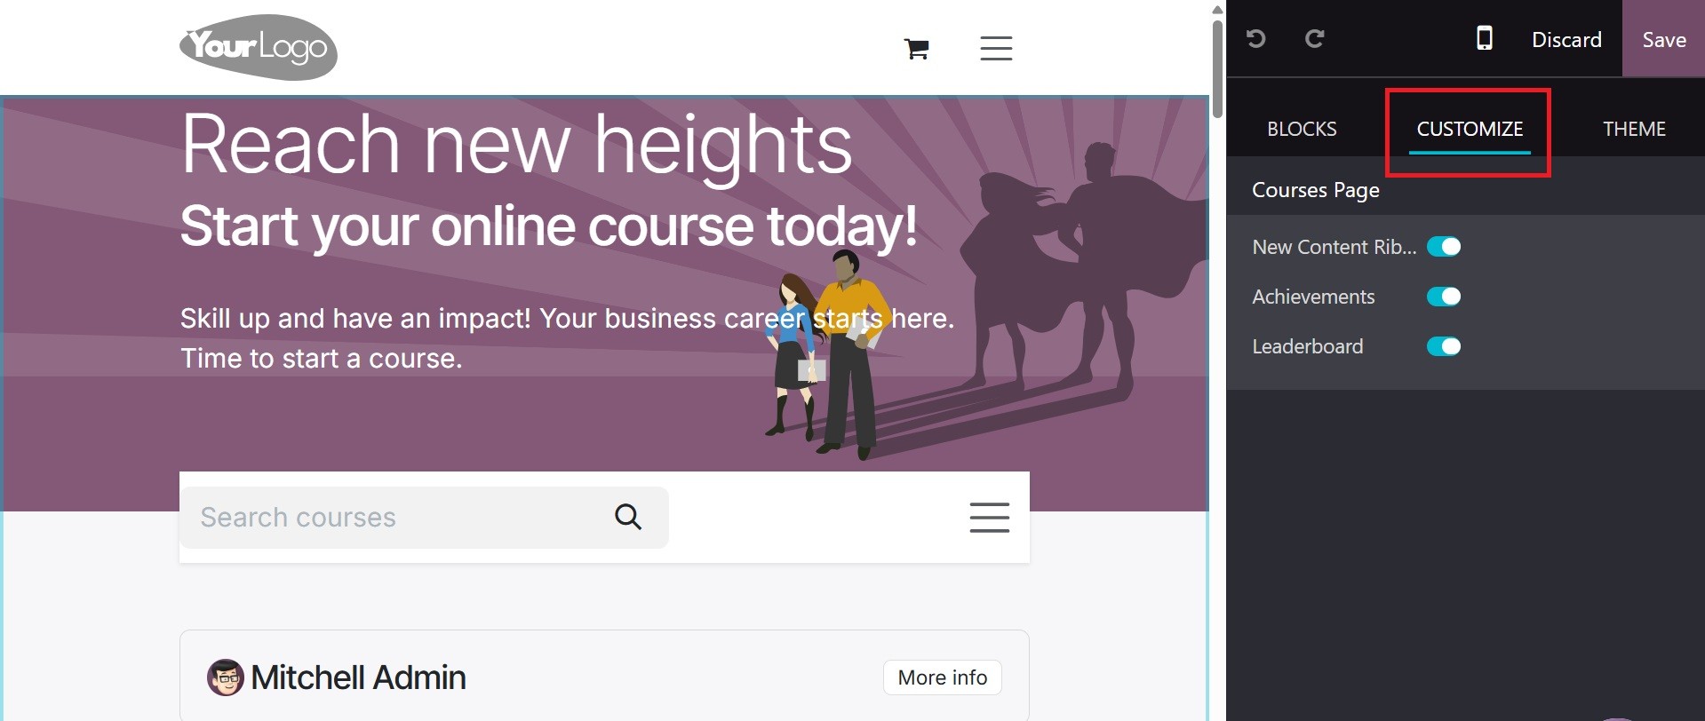
Task: Turn off the Achievements toggle
Action: [1444, 297]
